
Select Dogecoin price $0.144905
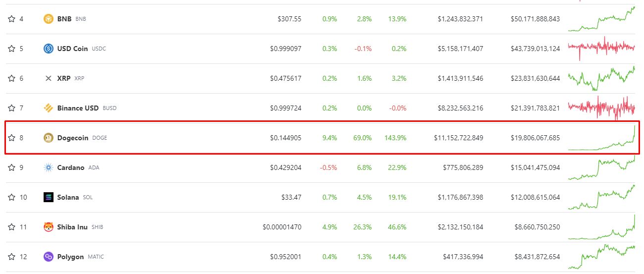(x=285, y=138)
